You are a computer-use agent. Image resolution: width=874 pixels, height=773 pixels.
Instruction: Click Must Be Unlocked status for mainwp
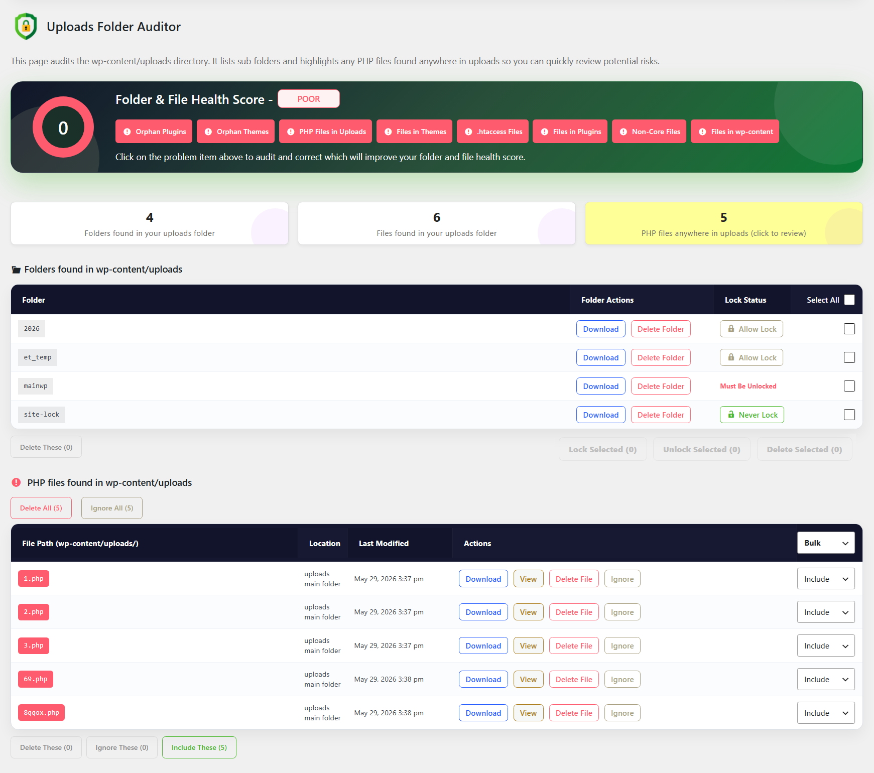click(748, 386)
